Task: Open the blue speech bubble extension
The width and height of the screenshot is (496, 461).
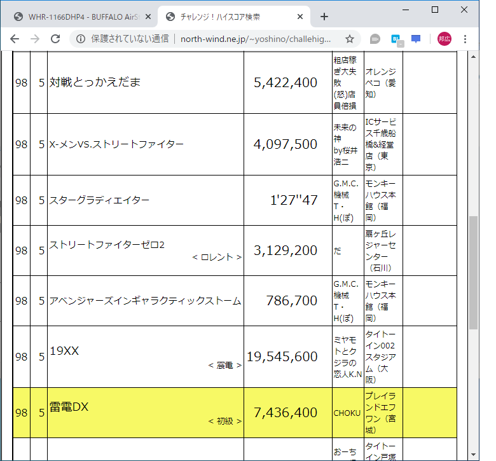Action: [x=416, y=39]
